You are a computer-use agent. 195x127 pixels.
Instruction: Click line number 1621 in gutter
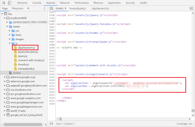pyautogui.click(x=52, y=83)
